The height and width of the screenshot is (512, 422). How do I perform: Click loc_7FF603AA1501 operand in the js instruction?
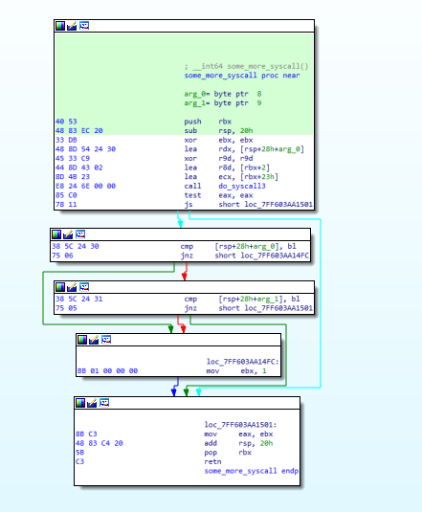(x=278, y=205)
